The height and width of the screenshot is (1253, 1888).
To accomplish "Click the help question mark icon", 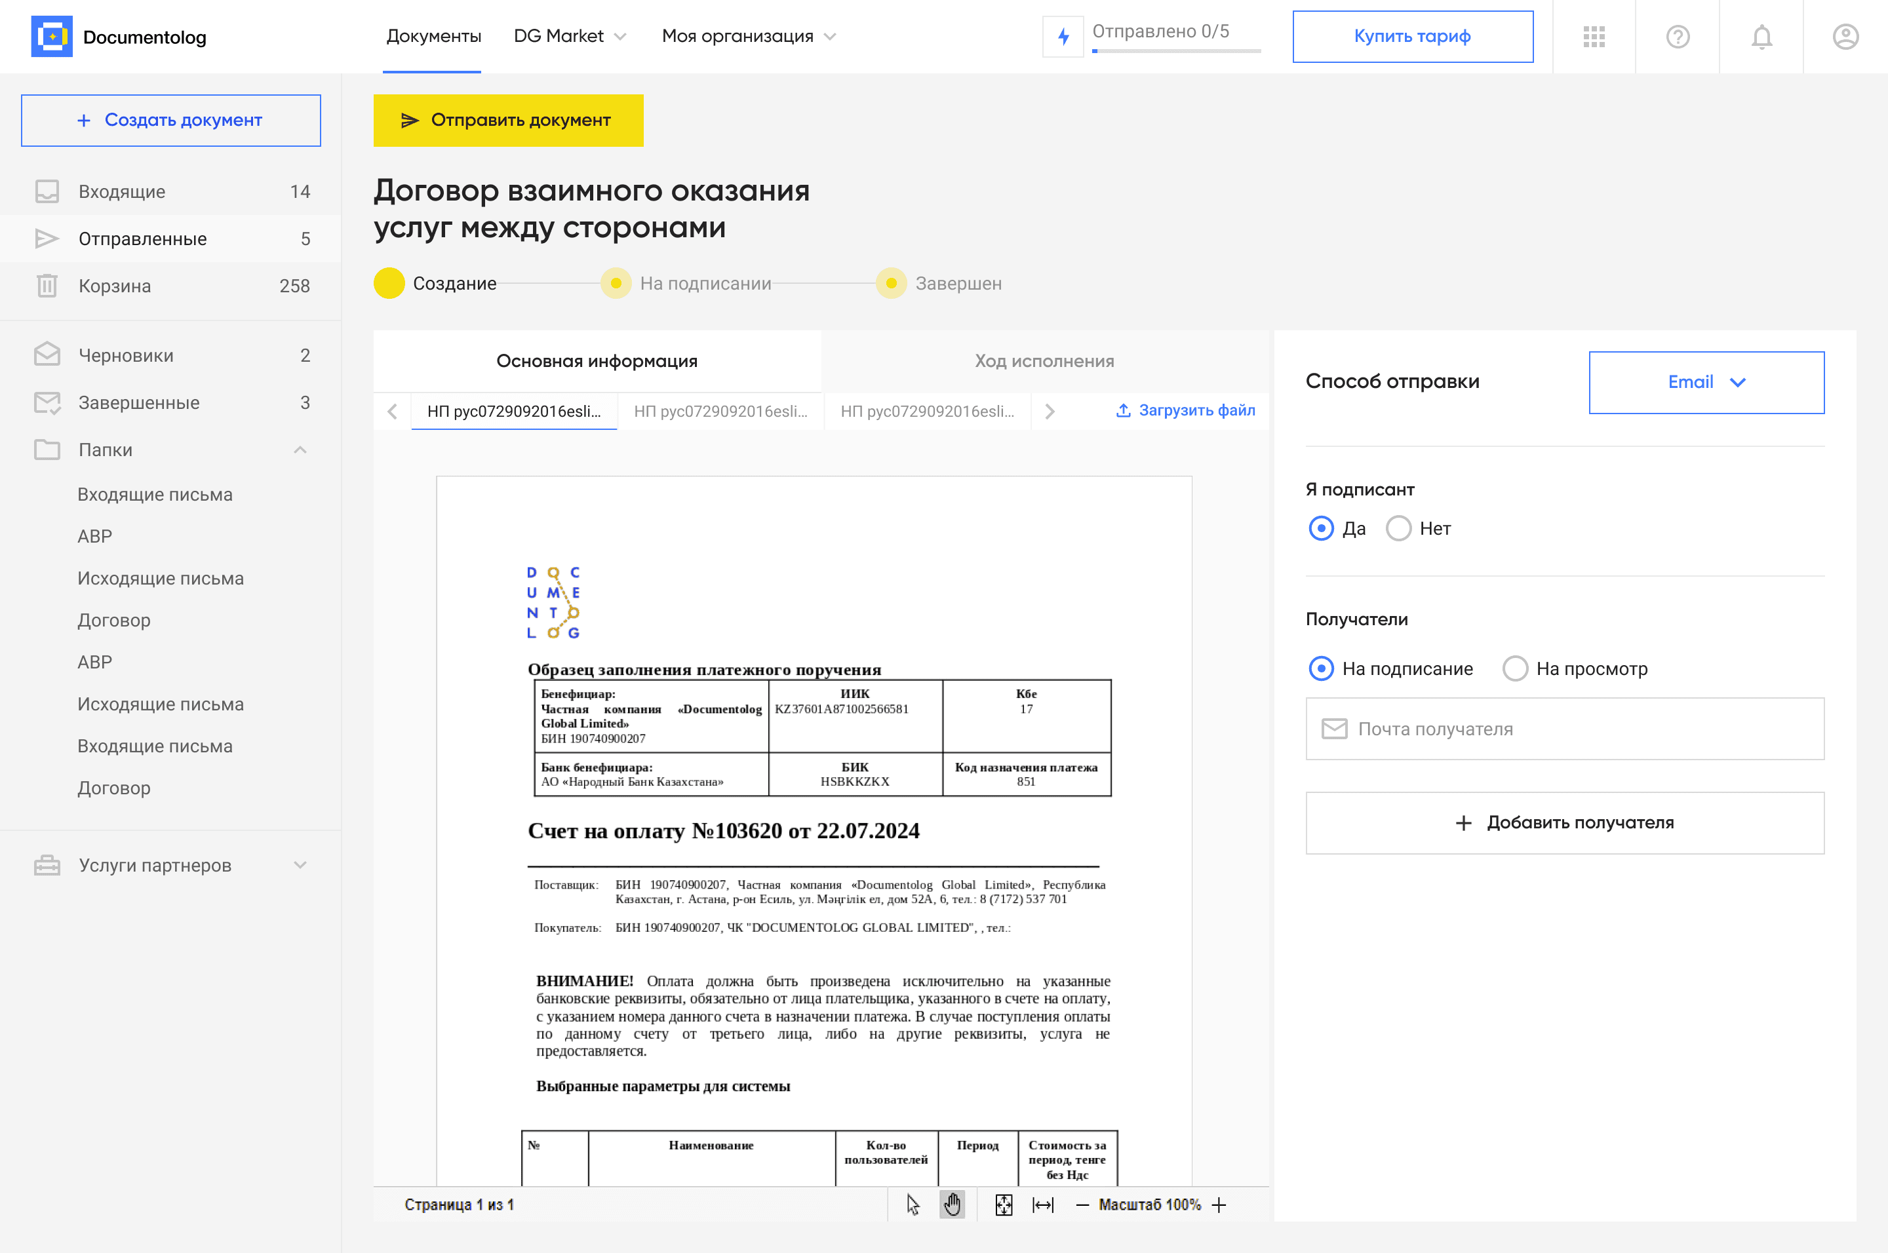I will [1677, 37].
